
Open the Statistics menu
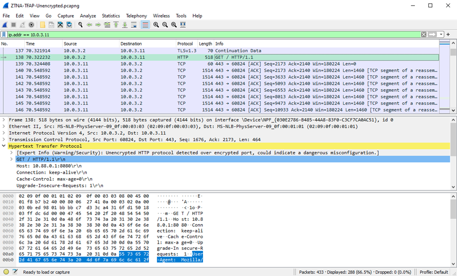[111, 15]
